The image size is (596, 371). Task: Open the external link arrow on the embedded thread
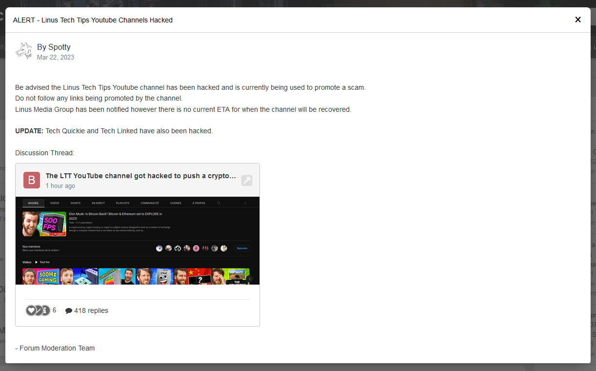[x=247, y=180]
